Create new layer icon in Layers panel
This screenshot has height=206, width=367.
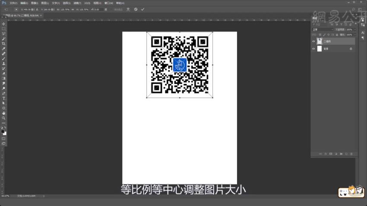pyautogui.click(x=346, y=154)
